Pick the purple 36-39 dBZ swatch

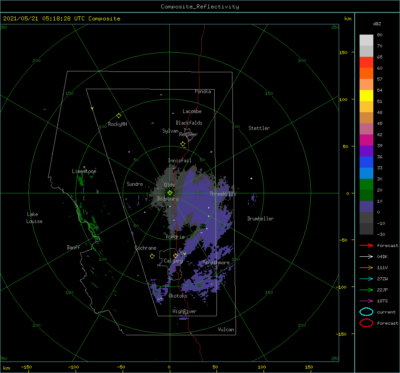click(x=366, y=151)
